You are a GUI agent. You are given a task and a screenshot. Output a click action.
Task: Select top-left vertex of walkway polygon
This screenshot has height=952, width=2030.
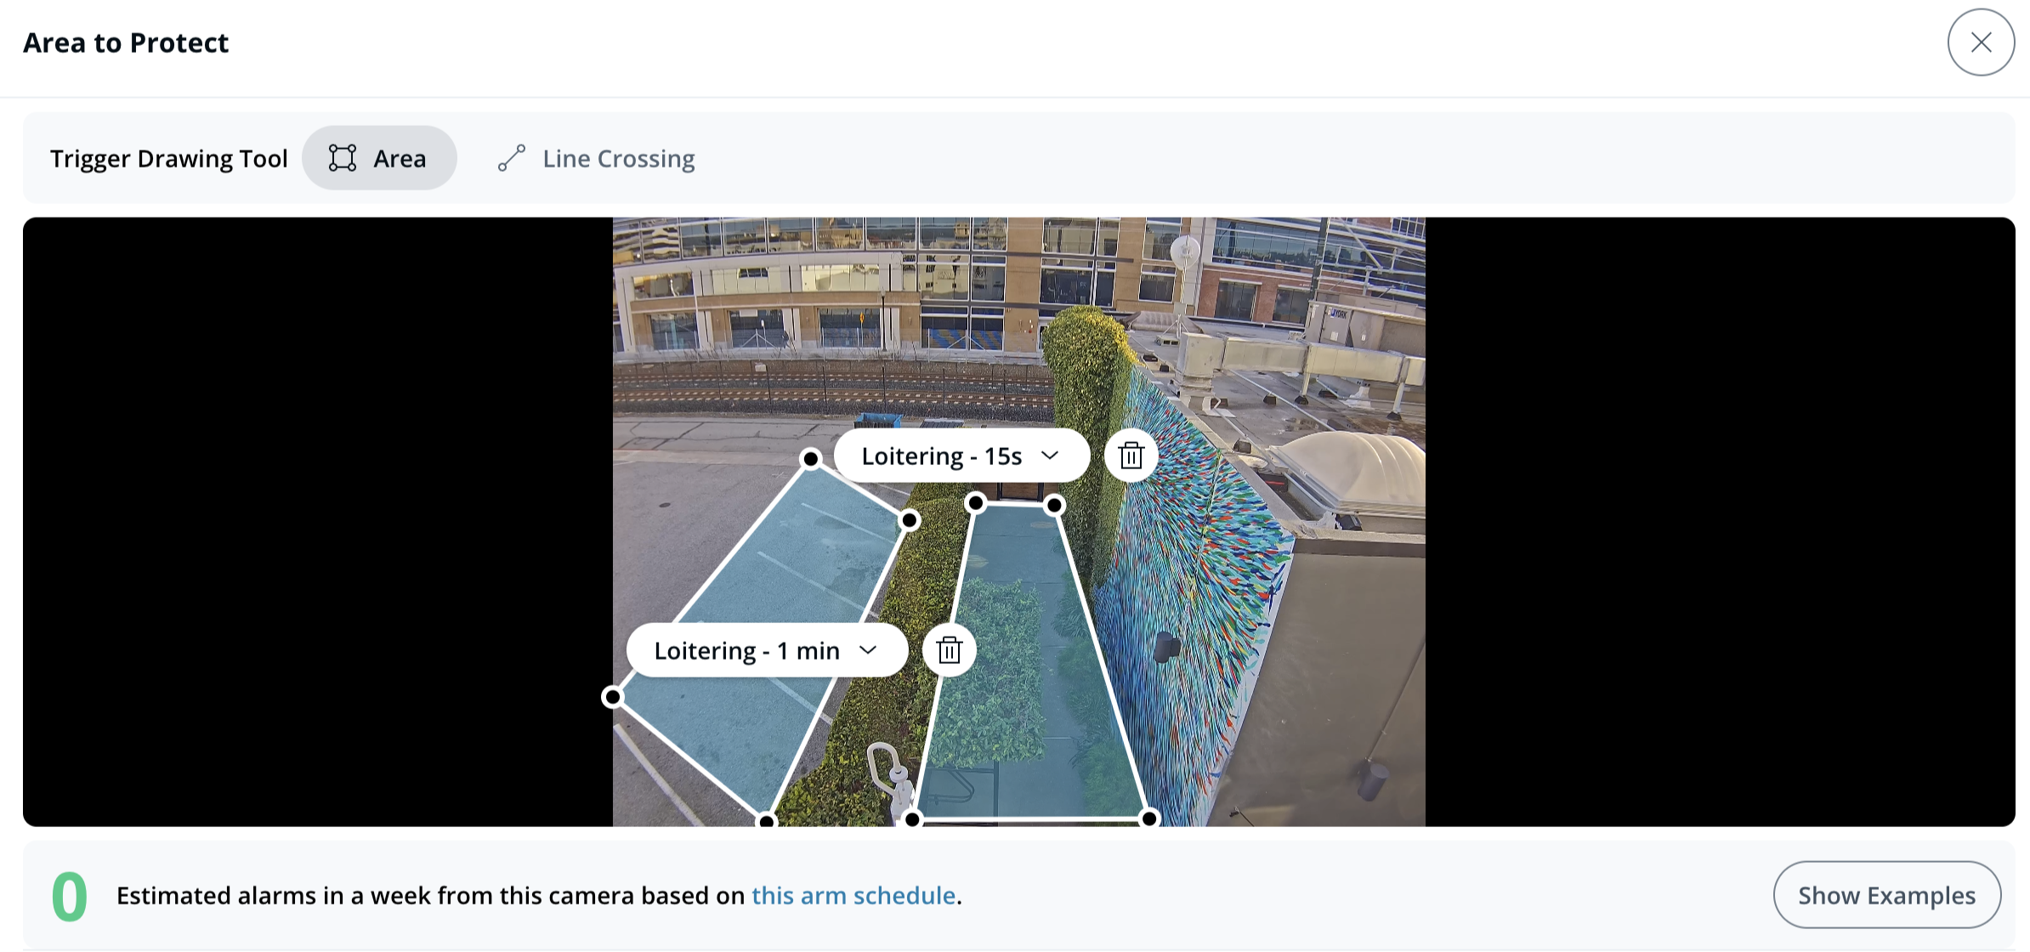(x=976, y=504)
